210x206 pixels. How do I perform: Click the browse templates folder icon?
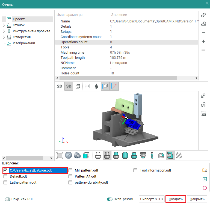205,170
